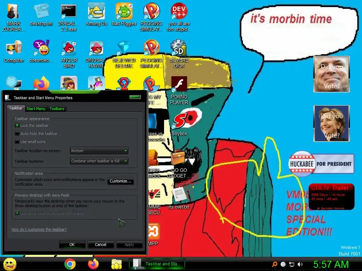Open the folder icon on the taskbar
Viewport: 362px width, 271px height.
click(117, 264)
